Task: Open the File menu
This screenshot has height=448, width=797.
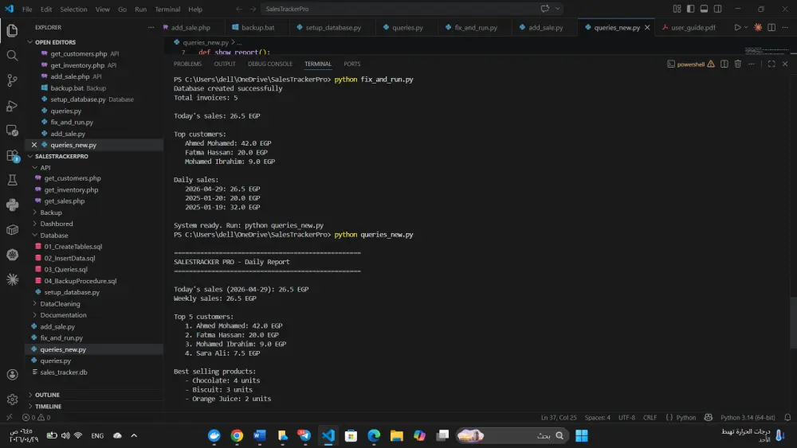Action: 27,9
